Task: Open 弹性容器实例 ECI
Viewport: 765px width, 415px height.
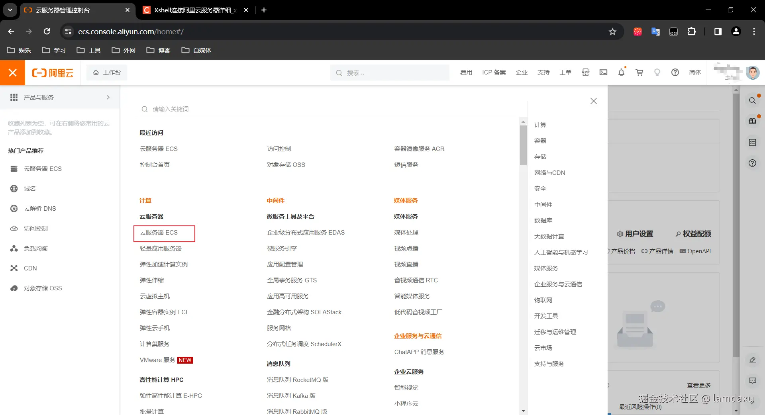Action: (x=163, y=312)
